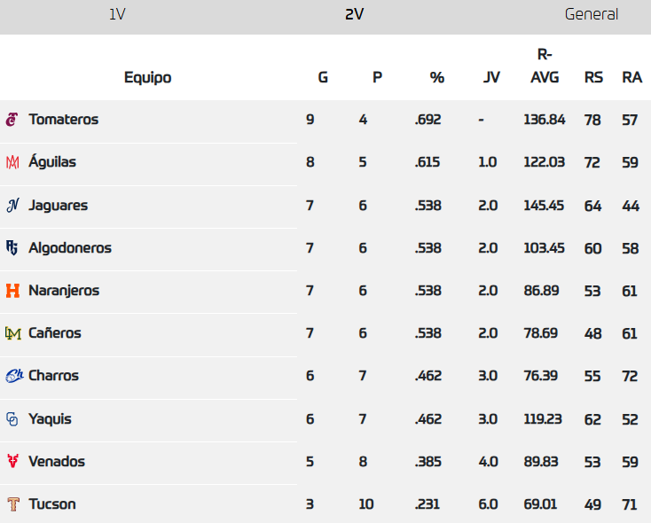Click the Águilas team logo icon
Image resolution: width=651 pixels, height=523 pixels.
click(x=12, y=162)
